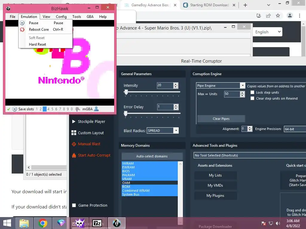This screenshot has width=306, height=229.
Task: Switch to Starting ROM Download tab
Action: click(209, 5)
